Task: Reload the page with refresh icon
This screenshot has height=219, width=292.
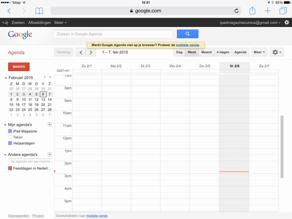Action: [x=237, y=11]
